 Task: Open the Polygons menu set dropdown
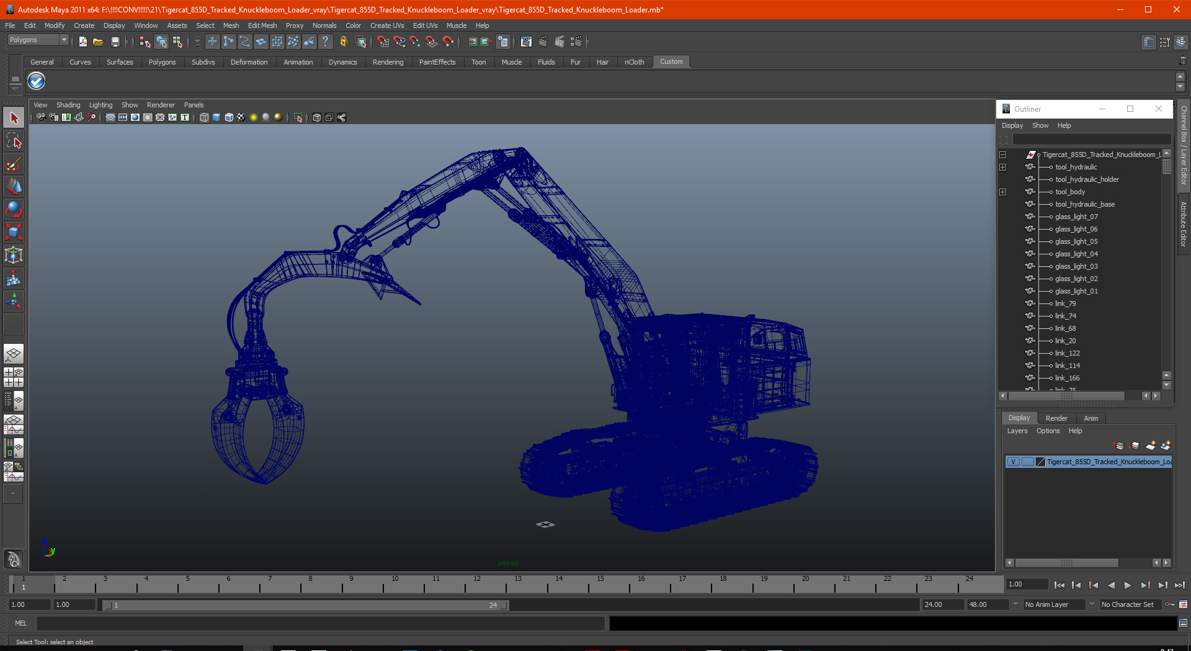pyautogui.click(x=38, y=40)
